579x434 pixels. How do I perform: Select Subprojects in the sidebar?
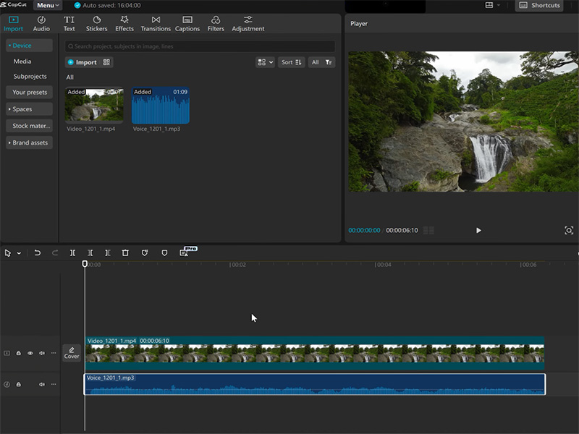(30, 77)
